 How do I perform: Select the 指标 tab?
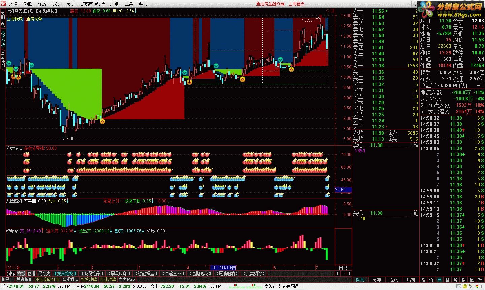pos(11,273)
